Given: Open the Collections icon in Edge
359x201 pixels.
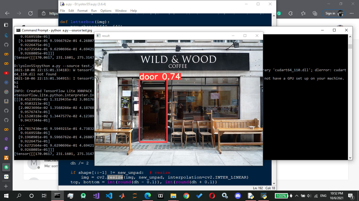Looking at the screenshot, I should (x=315, y=13).
